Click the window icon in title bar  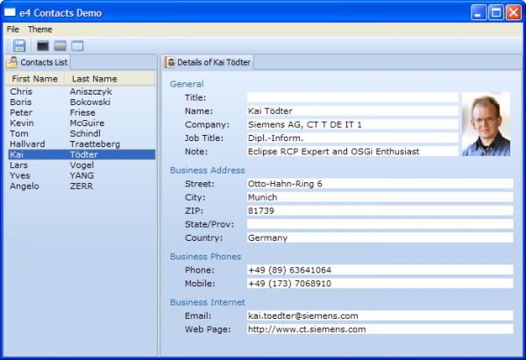point(10,12)
